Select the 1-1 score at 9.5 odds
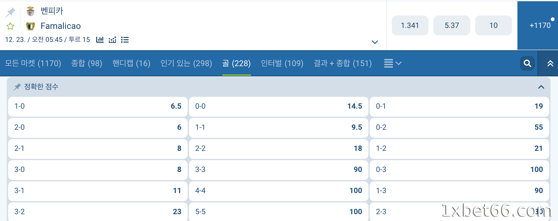Viewport: 558px width, 221px height. click(x=278, y=127)
